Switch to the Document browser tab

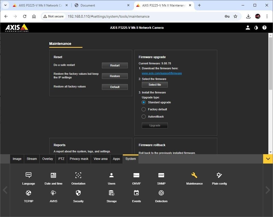click(x=102, y=5)
